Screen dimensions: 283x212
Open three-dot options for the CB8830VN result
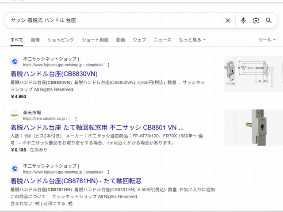[x=108, y=65]
